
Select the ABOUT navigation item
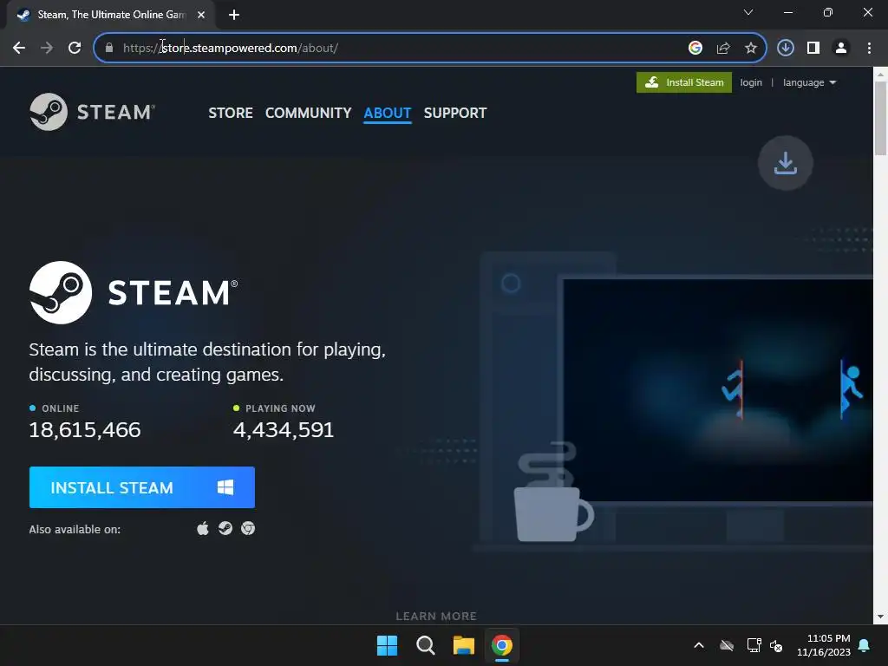coord(388,114)
